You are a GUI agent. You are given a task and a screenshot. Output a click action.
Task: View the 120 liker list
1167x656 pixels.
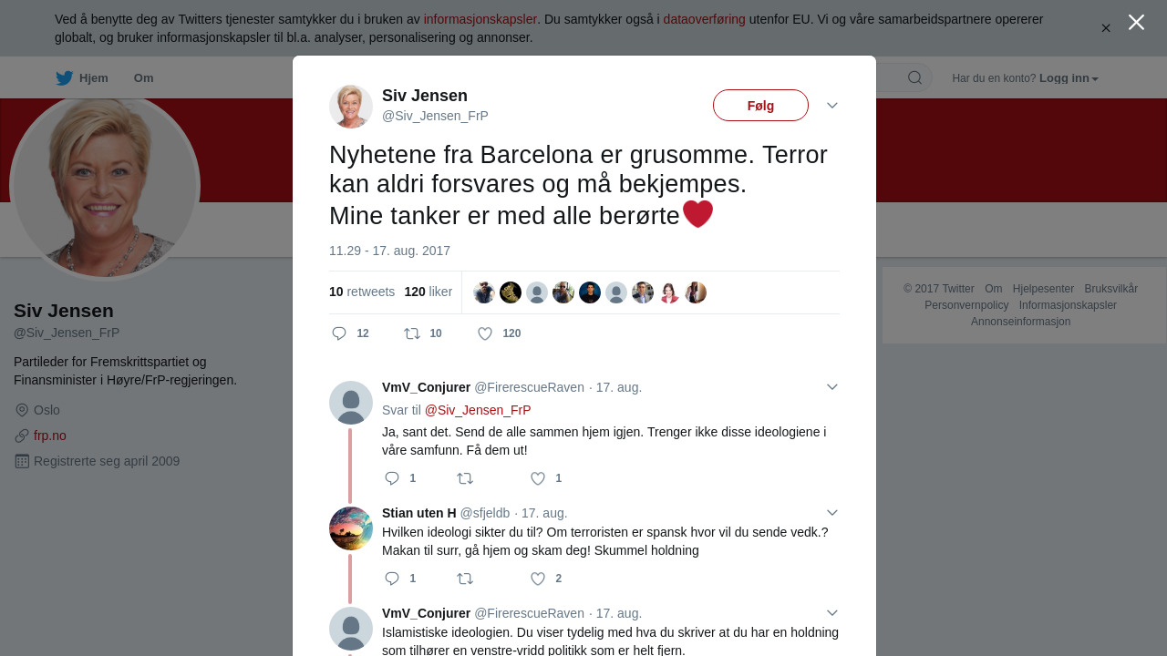[429, 292]
